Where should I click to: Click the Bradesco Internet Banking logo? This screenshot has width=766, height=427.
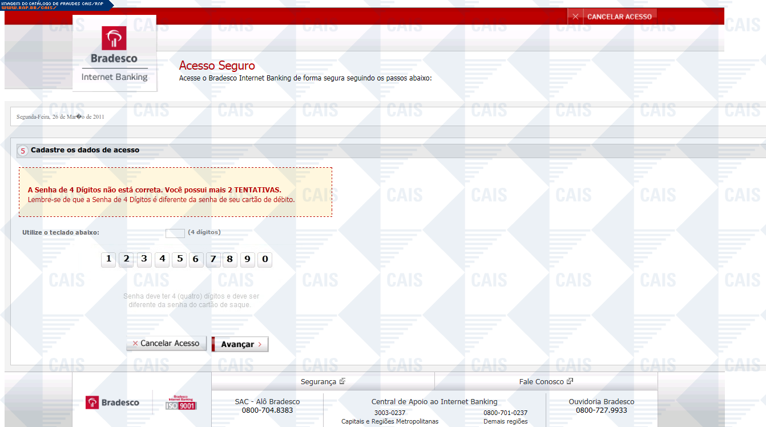coord(114,54)
